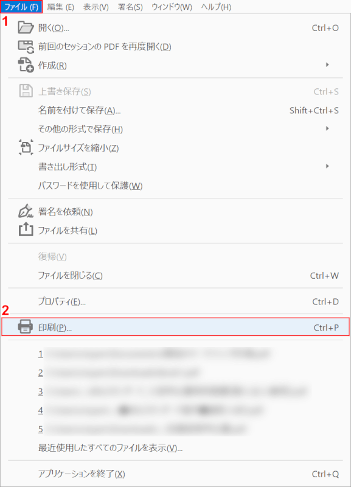Expand the 作成(R) submenu arrow
This screenshot has width=351, height=487.
click(327, 65)
